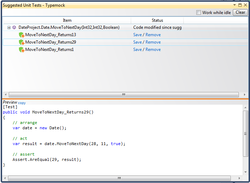The image size is (250, 183).
Task: Enable the Work while idle checkbox
Action: coord(199,13)
